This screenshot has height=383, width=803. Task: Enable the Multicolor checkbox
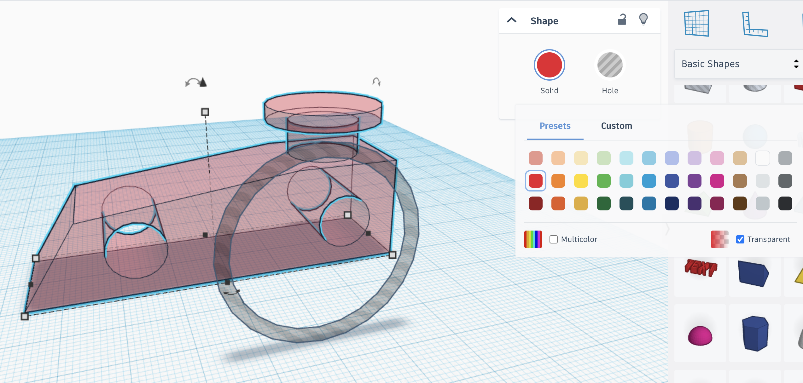click(554, 239)
